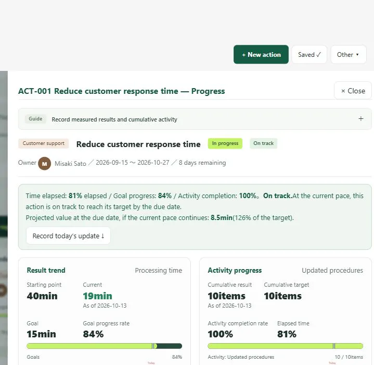Click Misaki Sato's avatar icon
Image resolution: width=374 pixels, height=365 pixels.
coord(44,164)
